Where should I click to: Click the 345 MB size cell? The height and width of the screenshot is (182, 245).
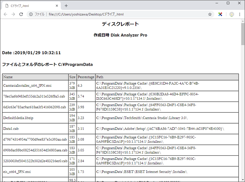72,96
